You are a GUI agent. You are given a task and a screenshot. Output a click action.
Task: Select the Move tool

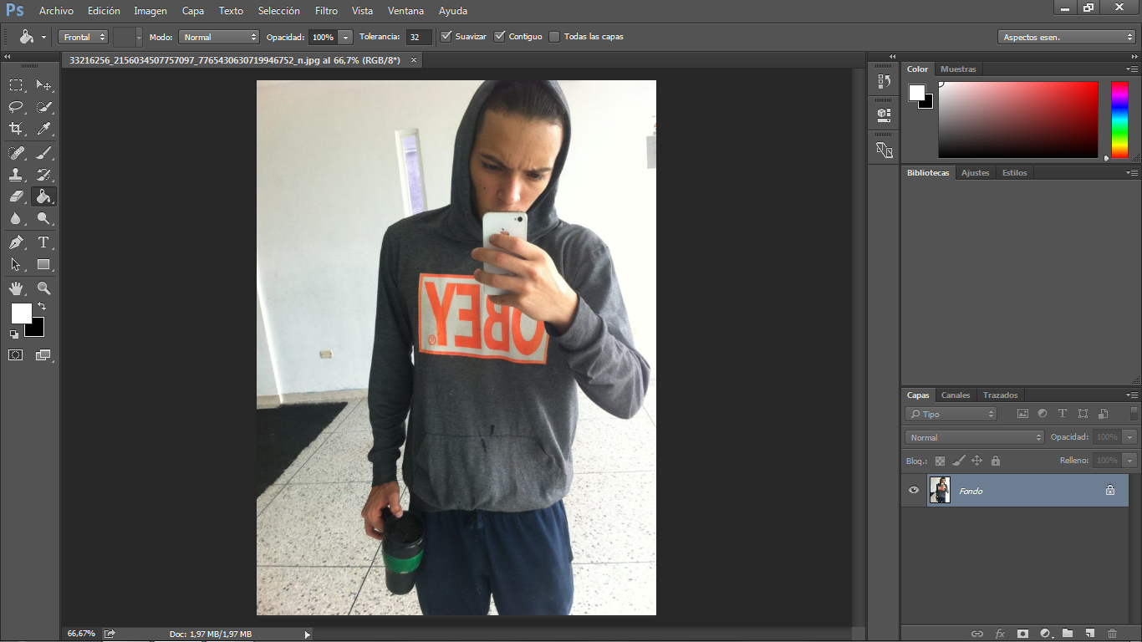(x=43, y=84)
